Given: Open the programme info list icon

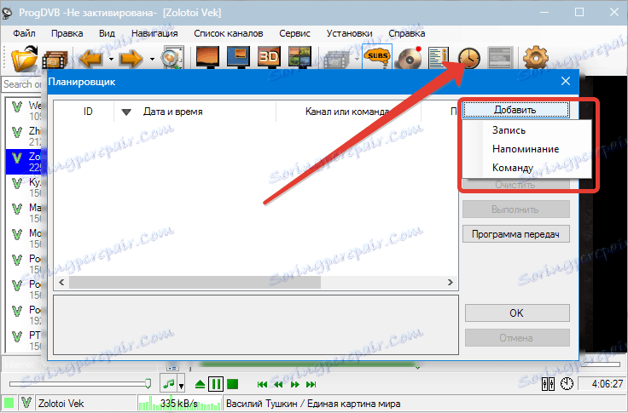Looking at the screenshot, I should click(x=438, y=59).
